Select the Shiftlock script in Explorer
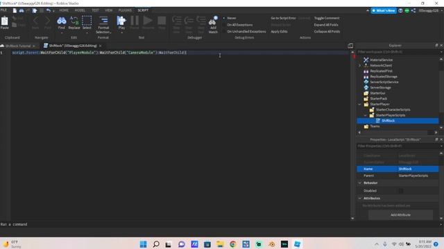This screenshot has height=249, width=444. 388,121
